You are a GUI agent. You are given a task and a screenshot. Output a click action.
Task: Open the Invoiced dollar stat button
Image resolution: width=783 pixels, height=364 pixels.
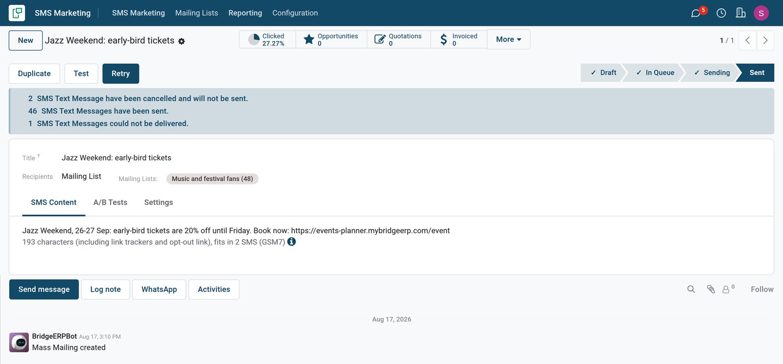pyautogui.click(x=459, y=40)
